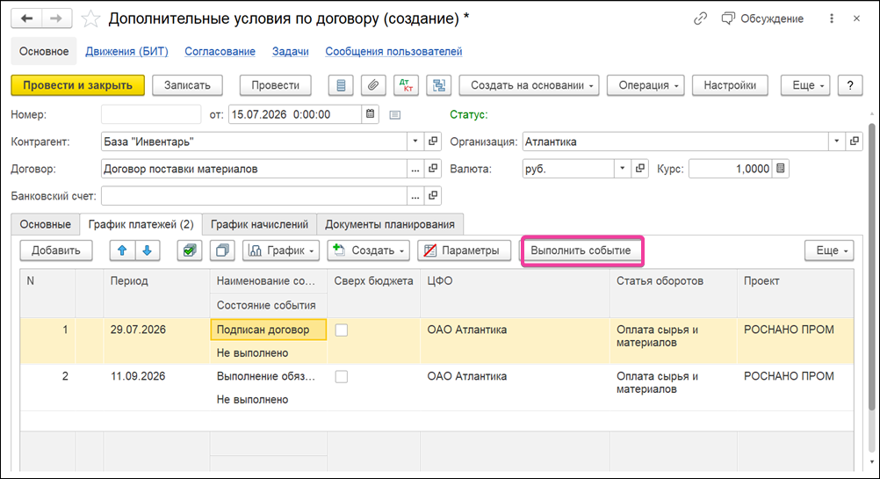The image size is (880, 479).
Task: Focus the Банковский счет input field
Action: (x=254, y=195)
